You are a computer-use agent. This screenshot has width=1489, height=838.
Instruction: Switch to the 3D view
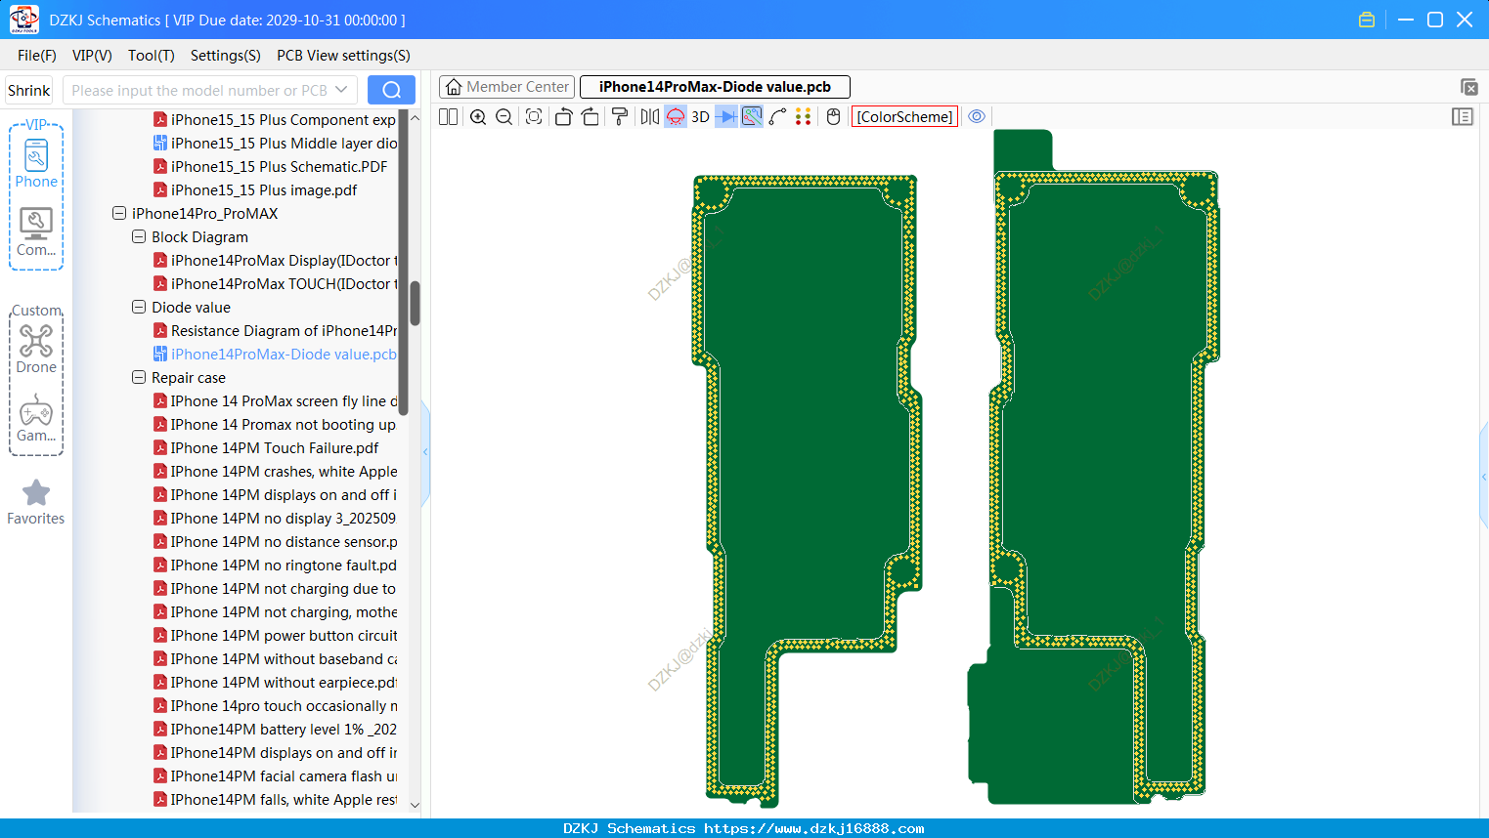(x=700, y=117)
